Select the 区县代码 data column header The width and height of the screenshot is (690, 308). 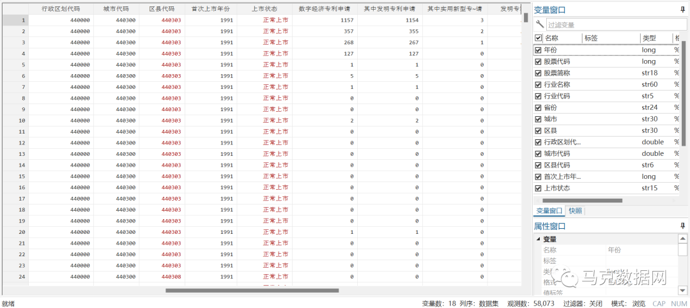[162, 9]
